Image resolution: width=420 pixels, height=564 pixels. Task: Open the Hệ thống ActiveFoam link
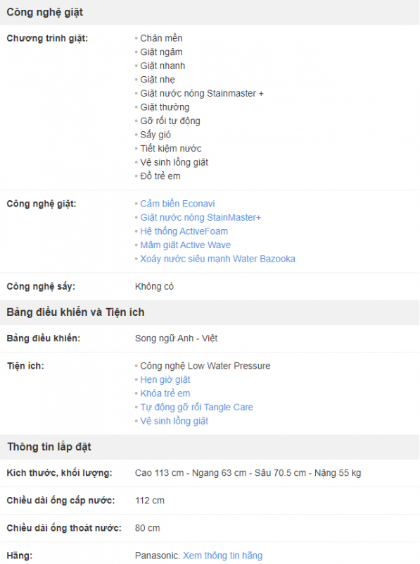(x=184, y=231)
